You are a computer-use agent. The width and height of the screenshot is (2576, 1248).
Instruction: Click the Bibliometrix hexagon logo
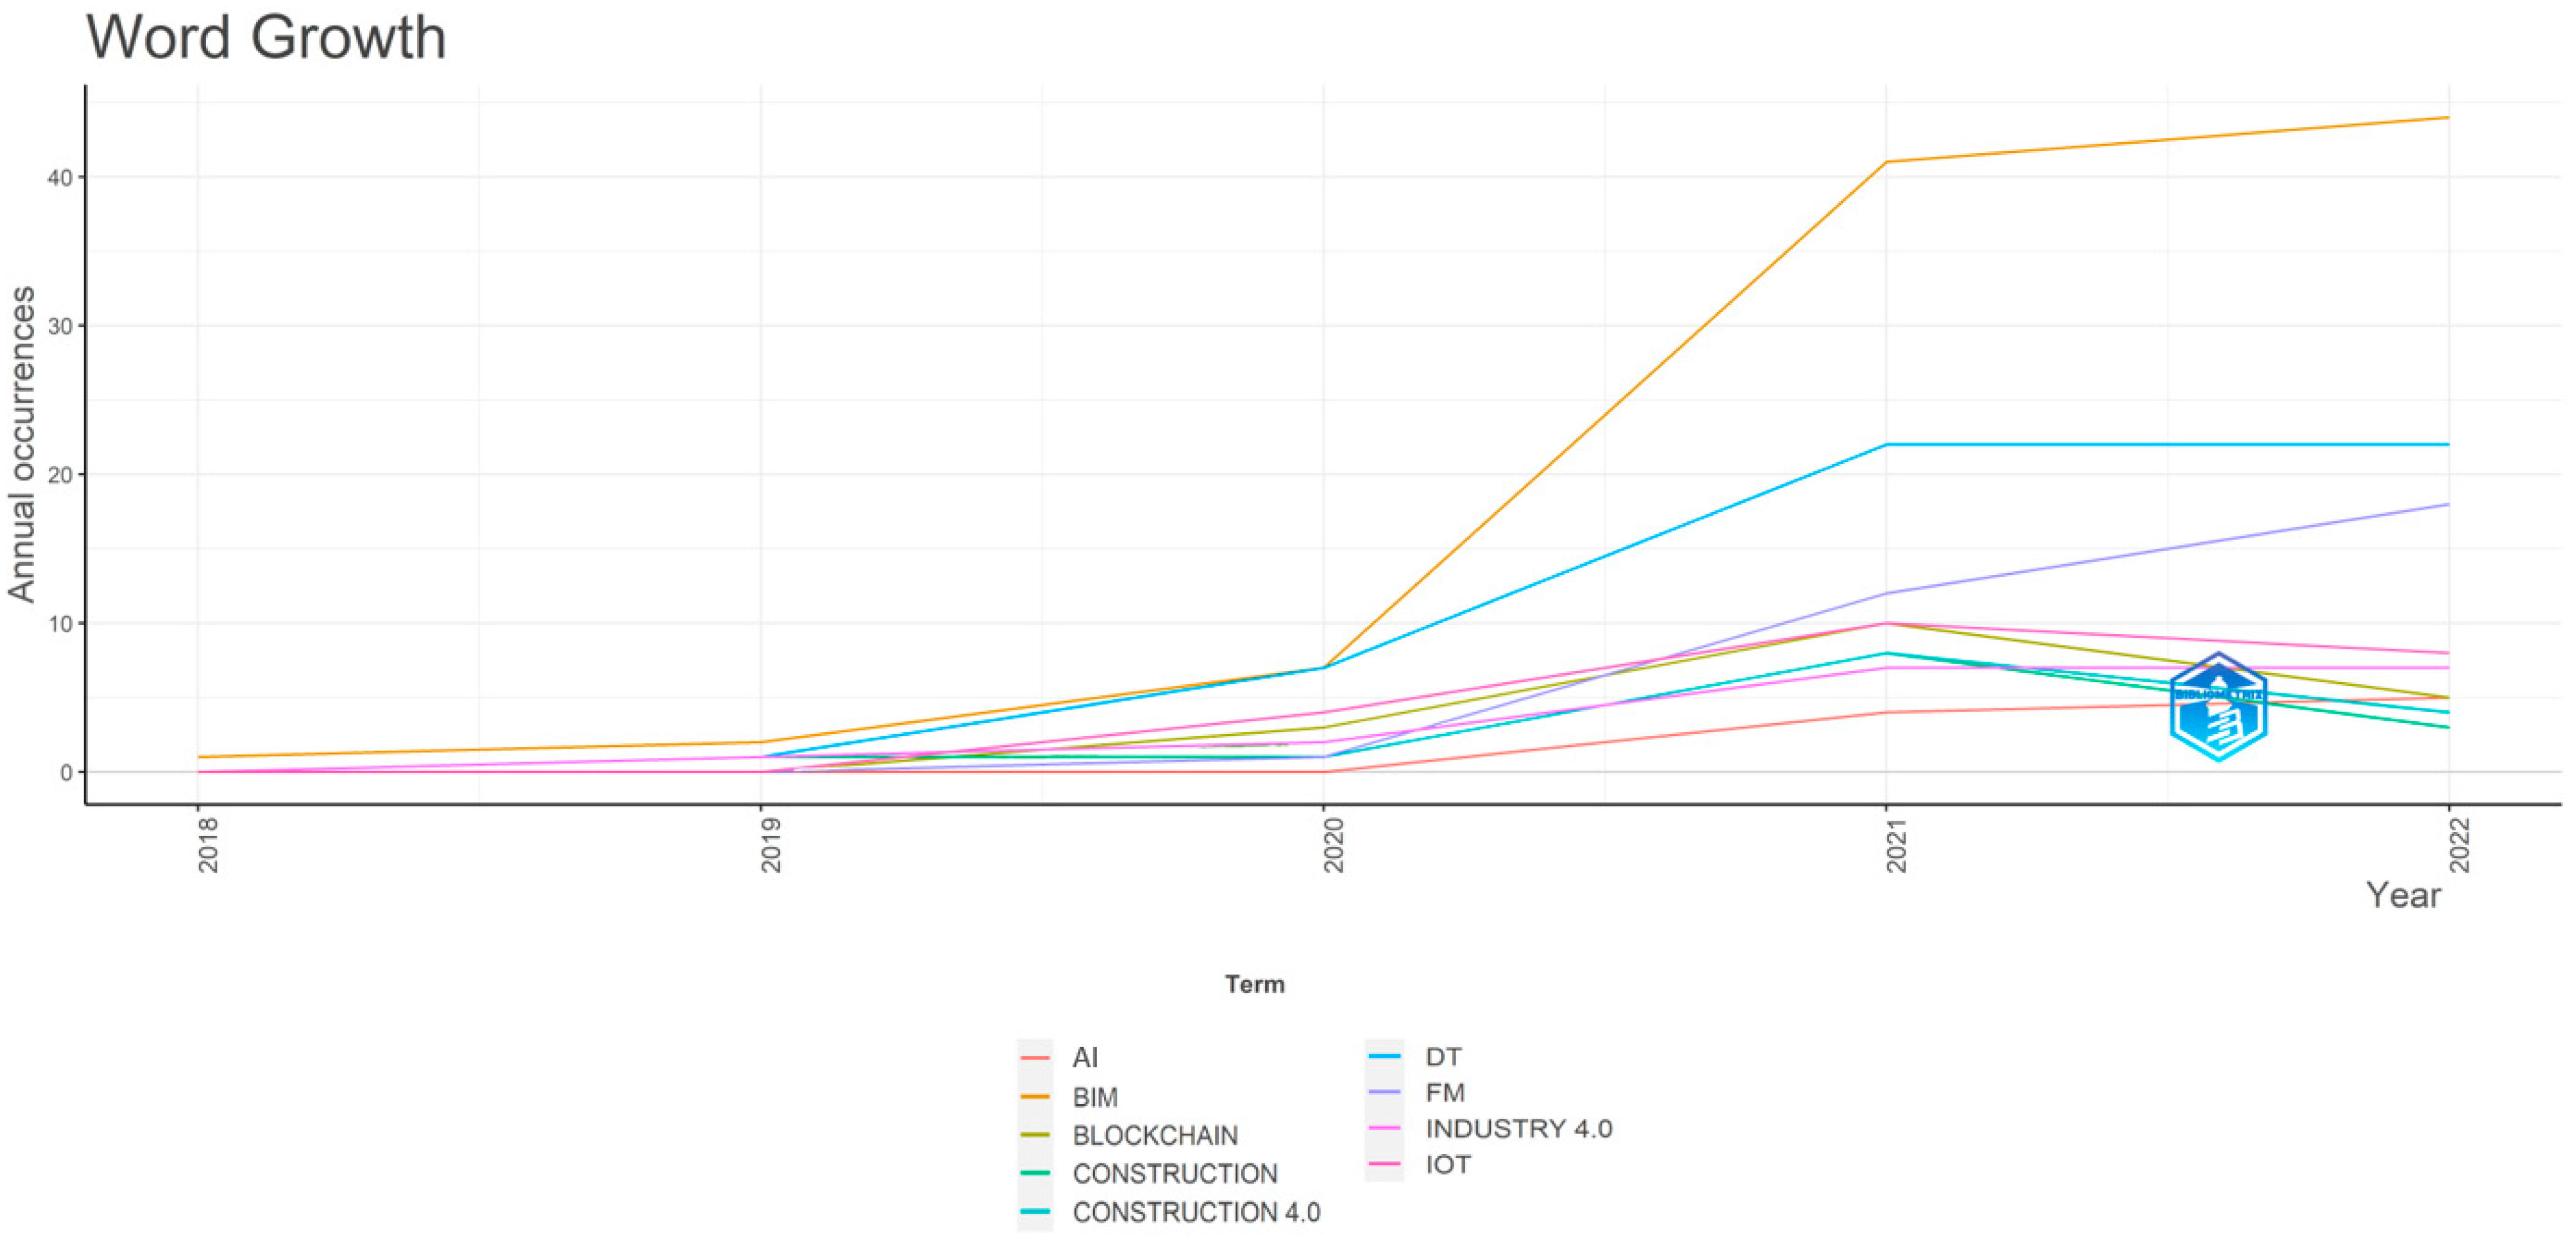2218,707
